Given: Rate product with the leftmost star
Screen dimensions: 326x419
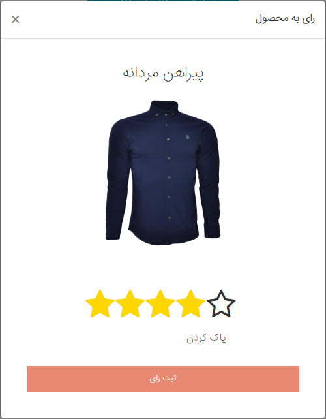Looking at the screenshot, I should click(x=100, y=304).
